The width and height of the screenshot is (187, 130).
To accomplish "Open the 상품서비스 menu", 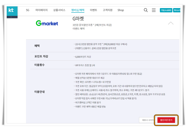I will [x=59, y=10].
